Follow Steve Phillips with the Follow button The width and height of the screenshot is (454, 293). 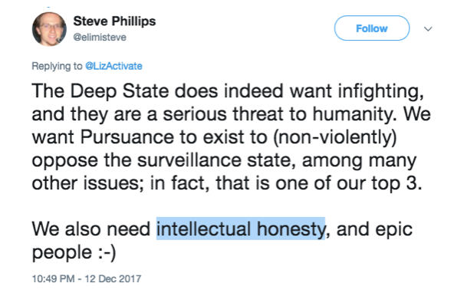click(372, 28)
